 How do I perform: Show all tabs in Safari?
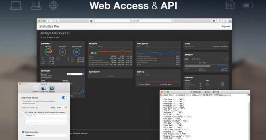tap(225, 21)
